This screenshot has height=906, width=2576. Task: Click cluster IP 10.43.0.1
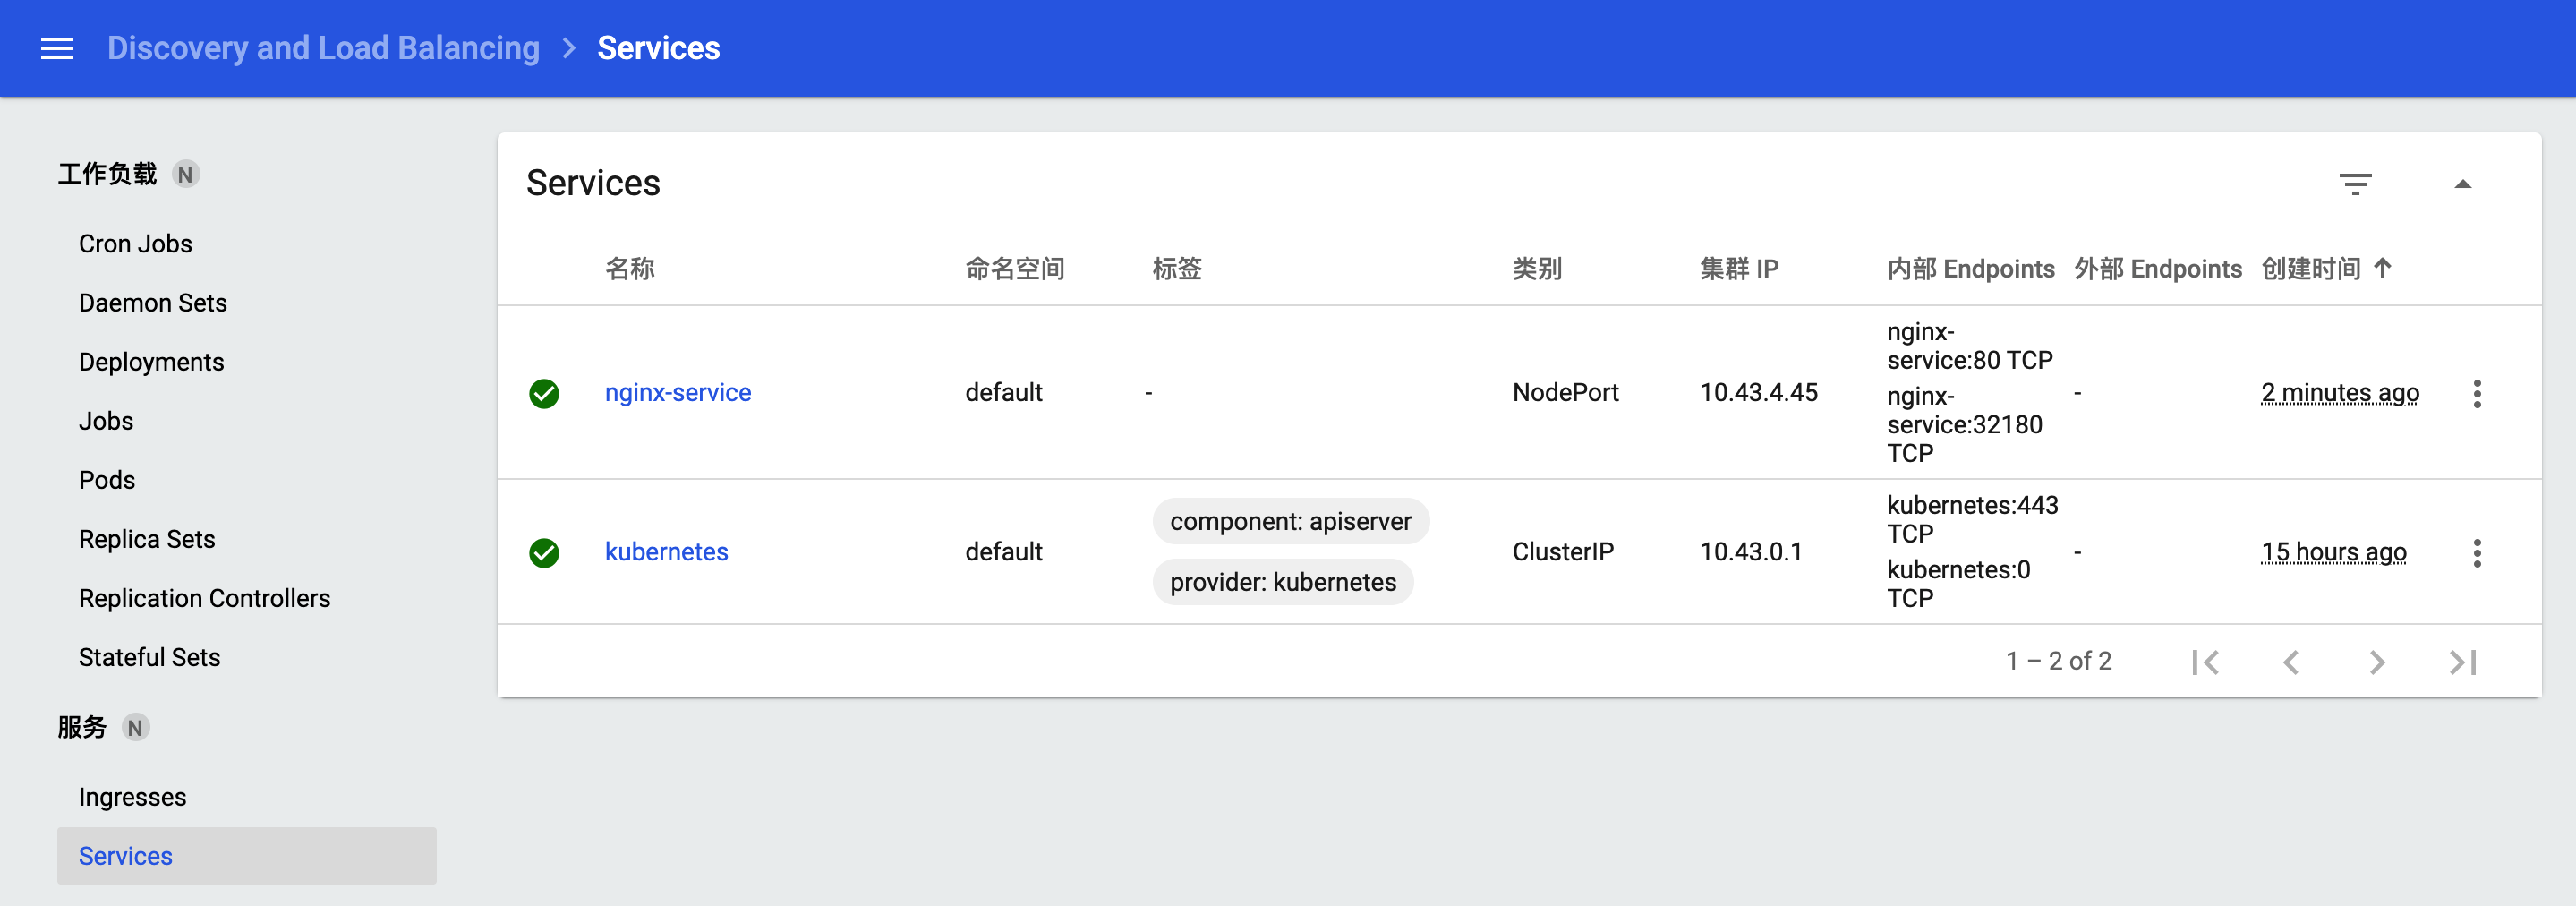[x=1750, y=552]
